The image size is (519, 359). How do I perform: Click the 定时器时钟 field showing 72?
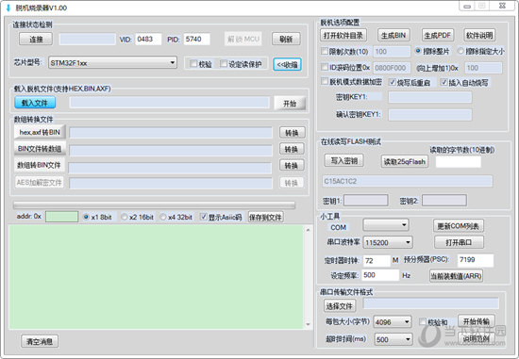[x=377, y=260]
